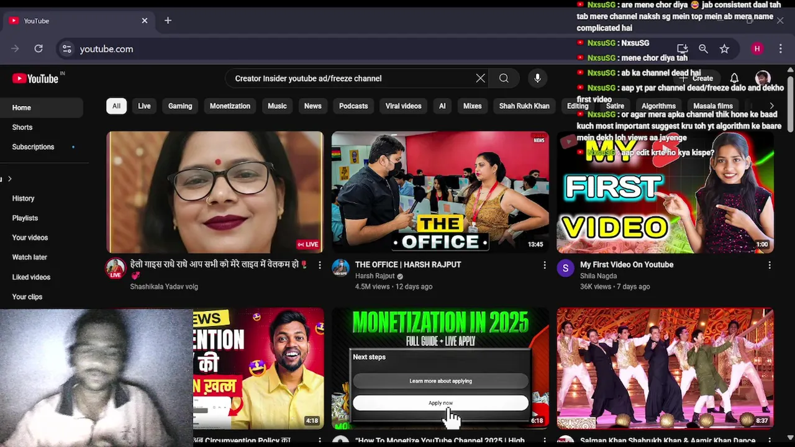Screen dimensions: 795x447
Task: Open options menu for Shashikala Yadav live video
Action: tap(320, 265)
